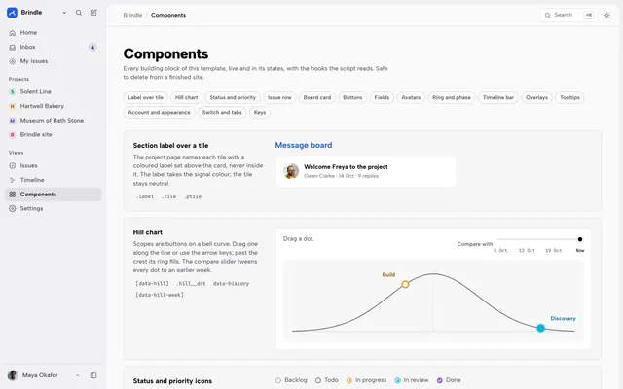Screen dimensions: 623x389
Task: Click the In review status icon
Action: click(x=398, y=380)
